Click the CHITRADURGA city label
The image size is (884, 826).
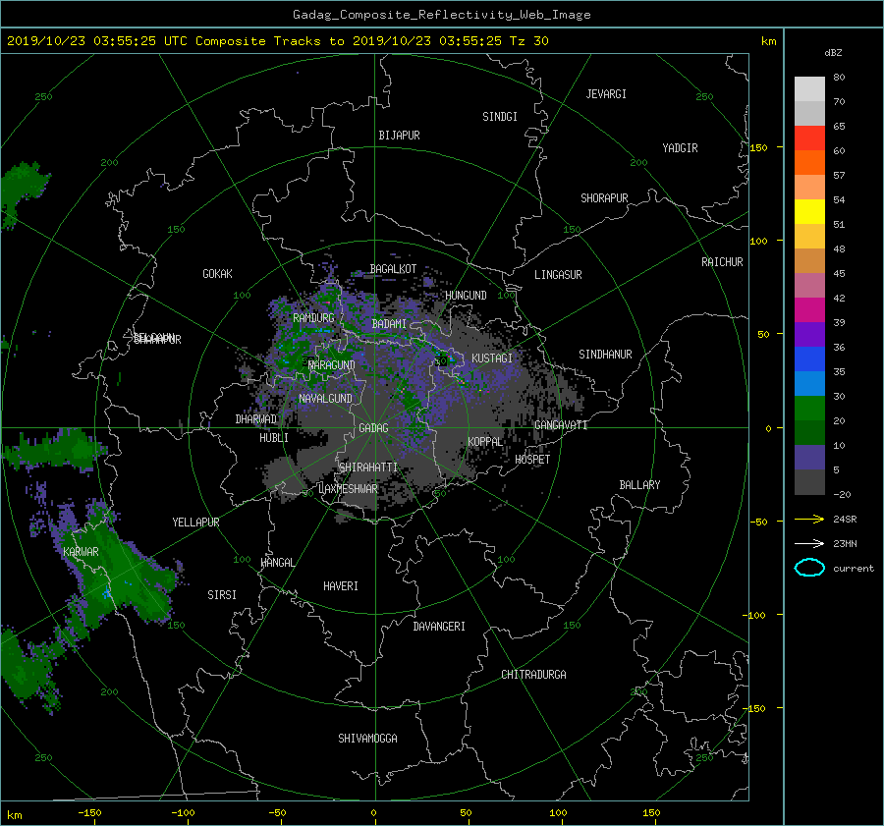coord(533,675)
